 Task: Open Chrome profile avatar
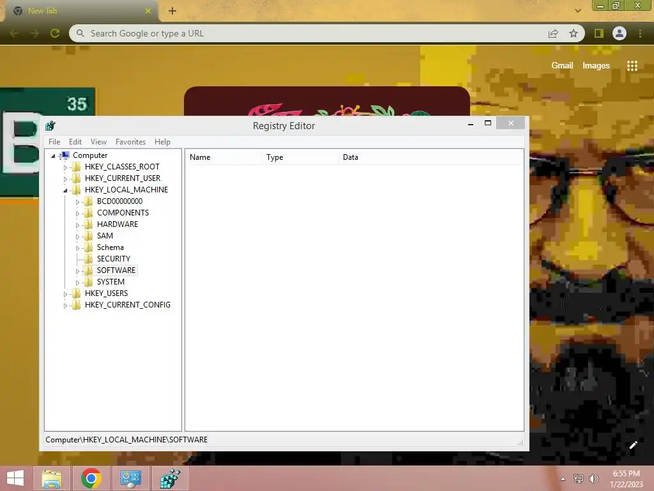click(620, 33)
